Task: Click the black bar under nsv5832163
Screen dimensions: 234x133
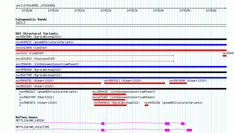Action: point(121,89)
